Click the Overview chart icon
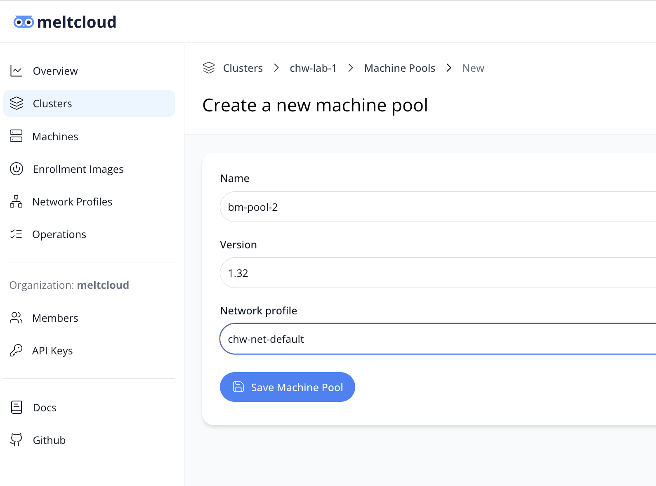The image size is (656, 486). coord(16,71)
